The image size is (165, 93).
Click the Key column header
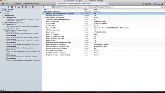pyautogui.click(x=45, y=9)
